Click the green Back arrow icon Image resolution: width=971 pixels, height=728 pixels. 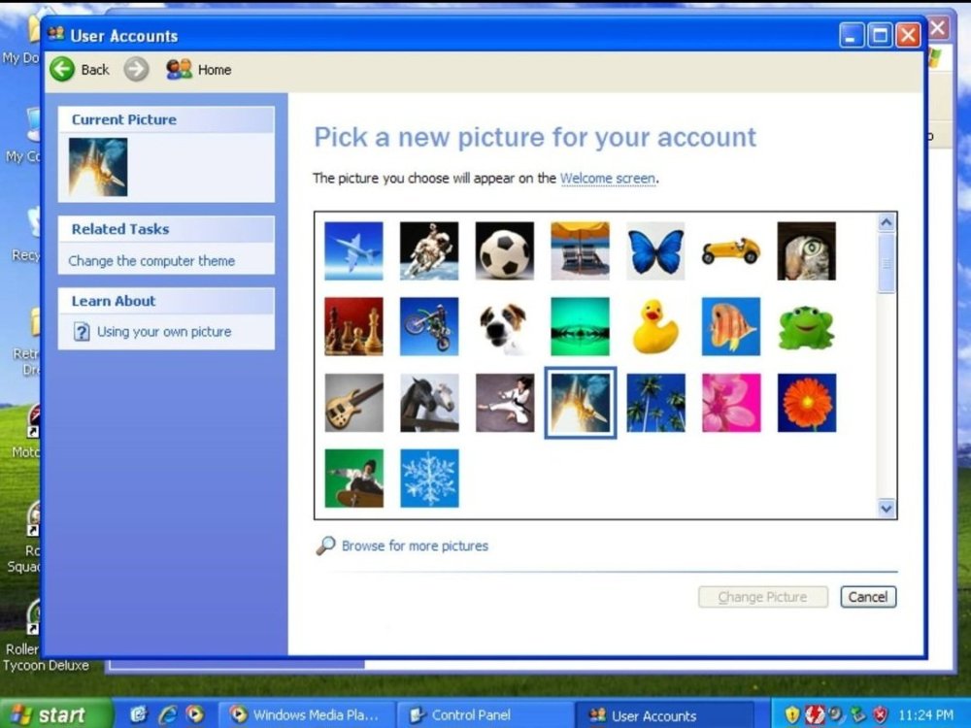[x=61, y=69]
